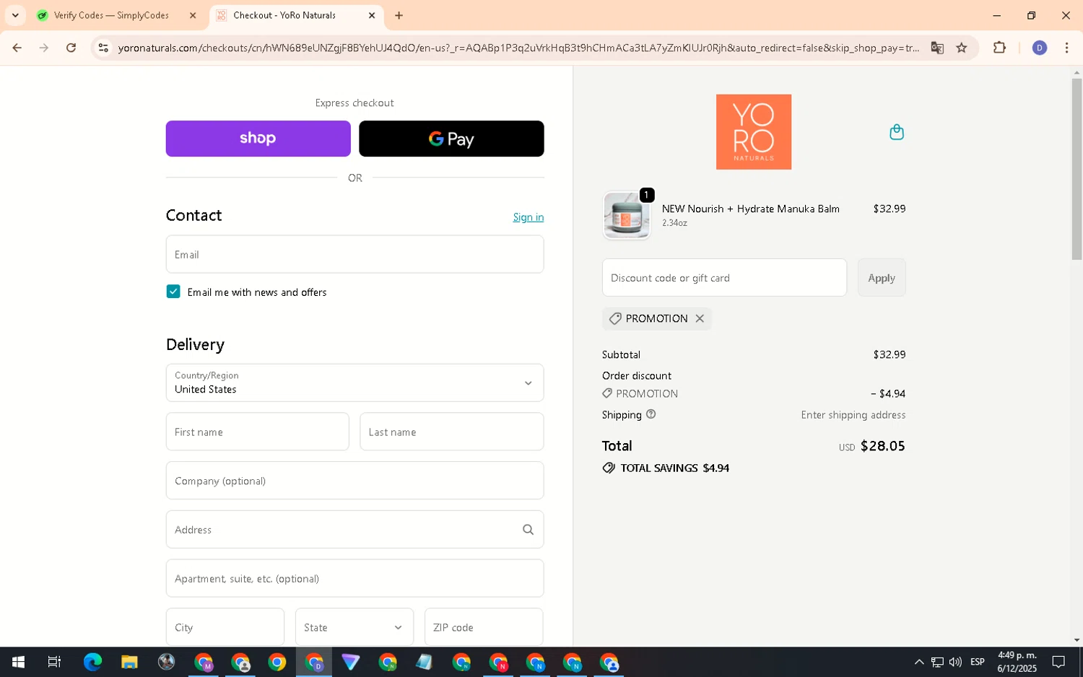Open the volume speaker control
Screen dimensions: 1083x677
pyautogui.click(x=955, y=662)
